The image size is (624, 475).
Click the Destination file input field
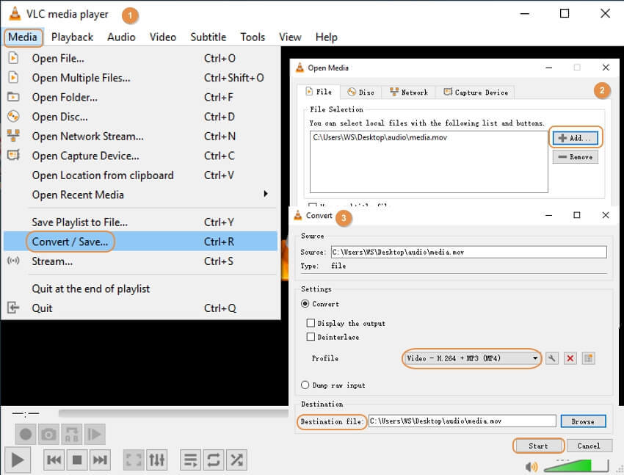(462, 421)
